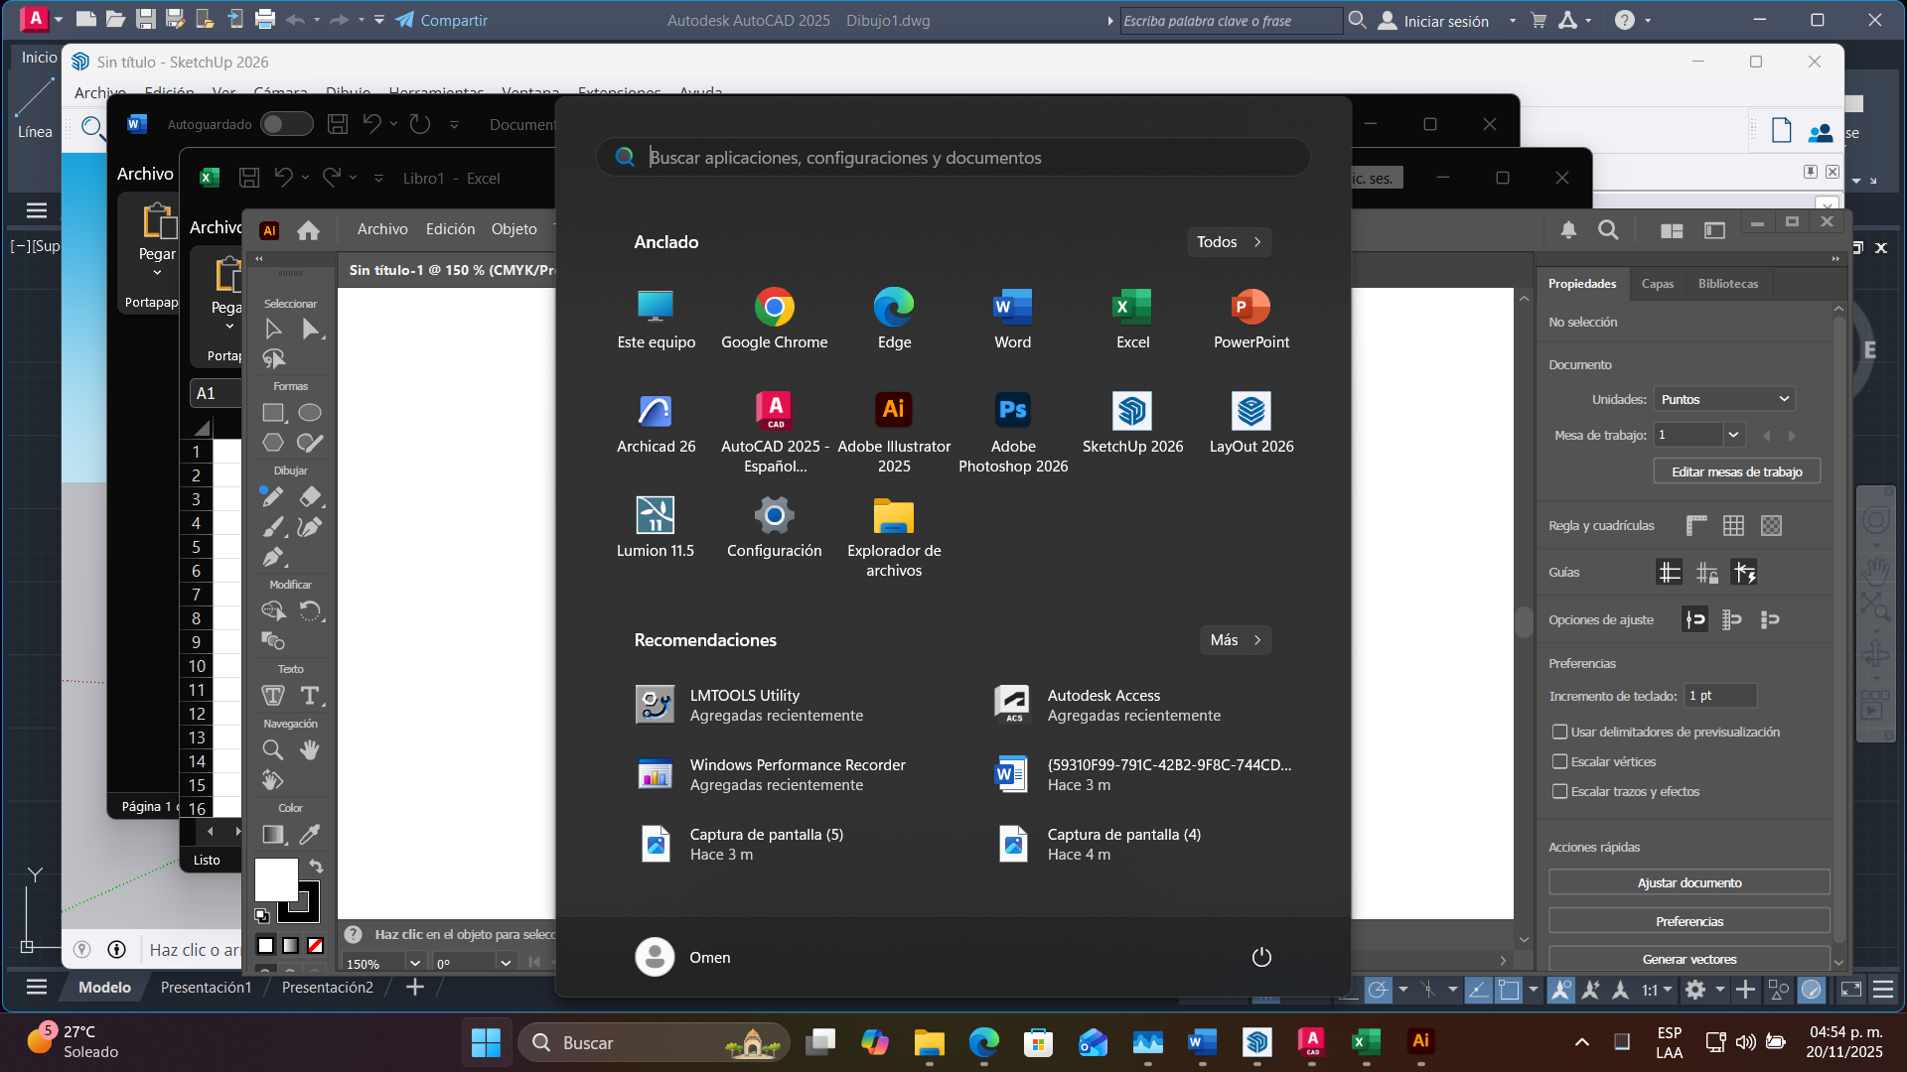Click the Start menu search field

tap(953, 157)
